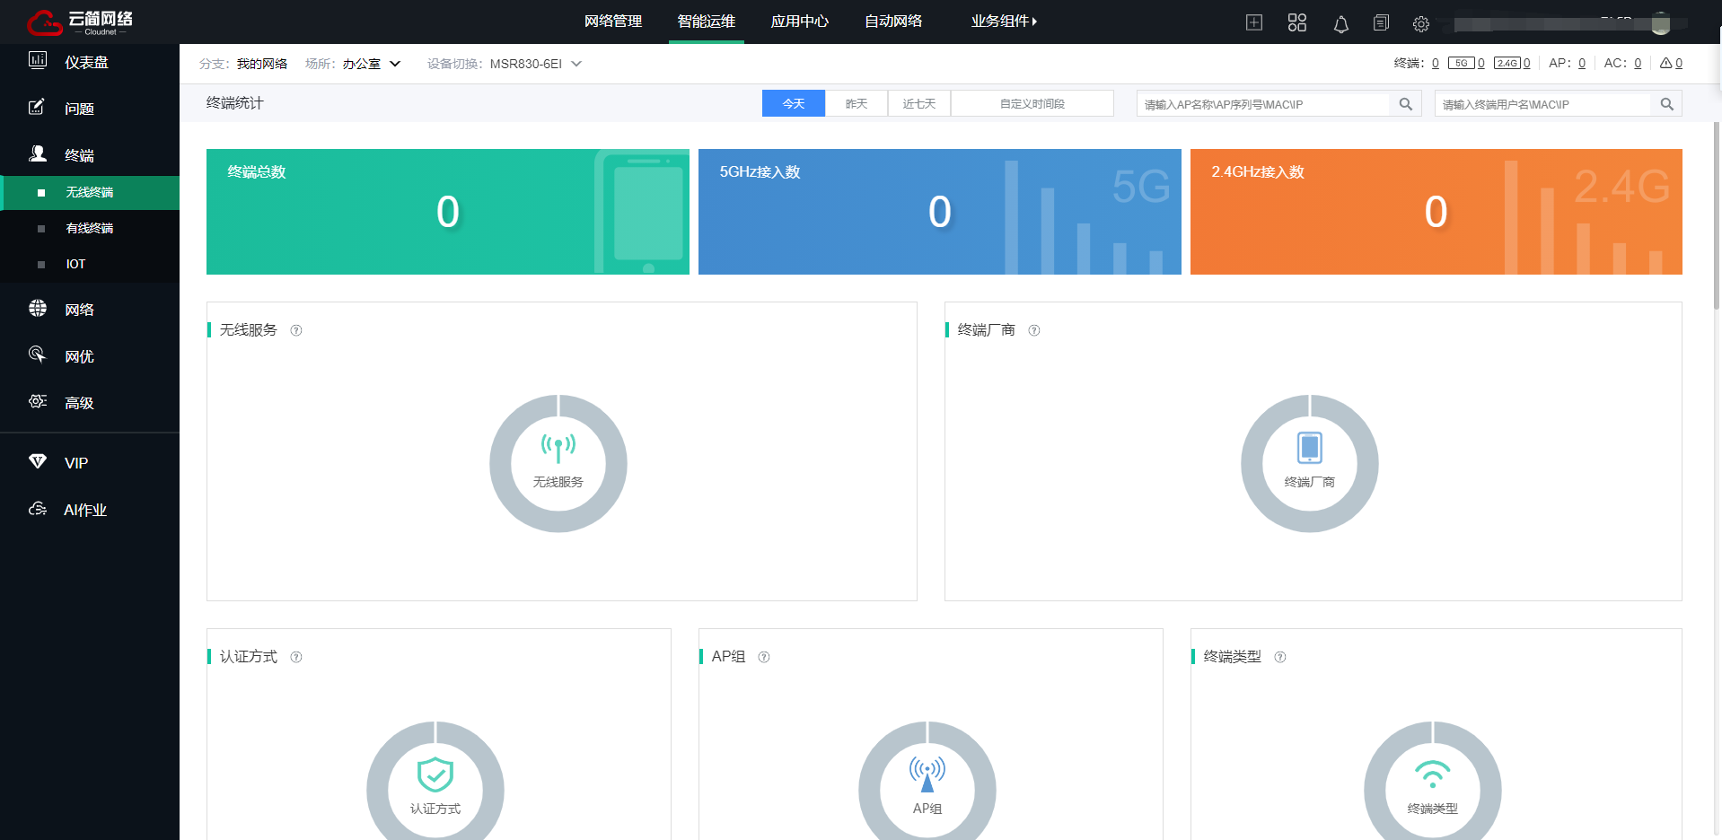This screenshot has height=840, width=1722.
Task: Expand the 场所 办公室 dropdown
Action: 372,64
